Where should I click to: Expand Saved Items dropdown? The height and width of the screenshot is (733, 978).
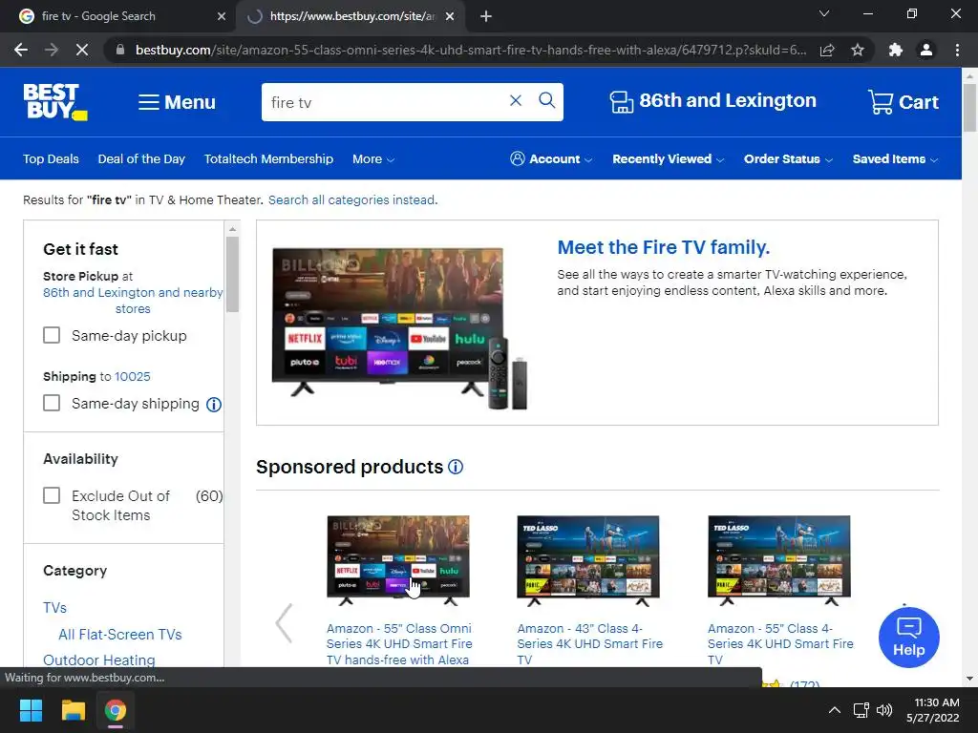tap(895, 159)
